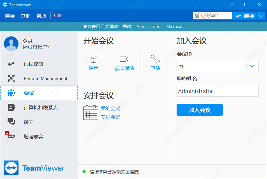This screenshot has height=179, width=267.
Task: Click the 加入会议 join button
Action: coord(200,110)
